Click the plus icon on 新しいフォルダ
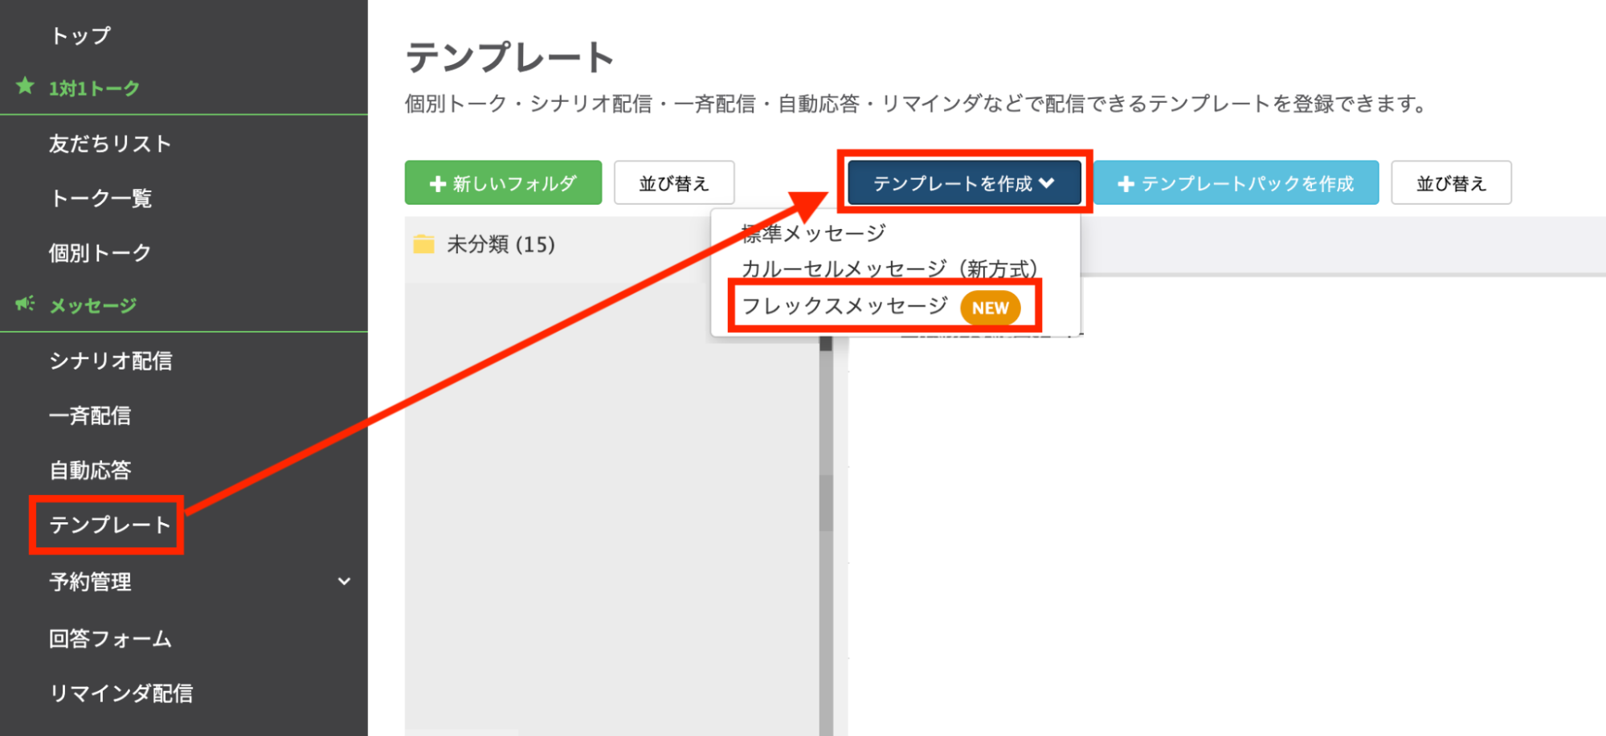This screenshot has width=1606, height=736. [438, 184]
